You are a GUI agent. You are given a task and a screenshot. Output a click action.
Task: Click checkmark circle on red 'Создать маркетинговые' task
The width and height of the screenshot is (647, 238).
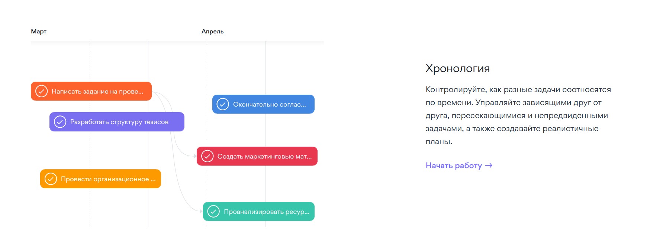coord(207,156)
